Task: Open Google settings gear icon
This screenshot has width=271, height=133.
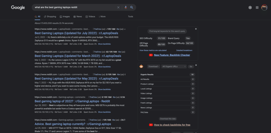Action: tap(250, 8)
